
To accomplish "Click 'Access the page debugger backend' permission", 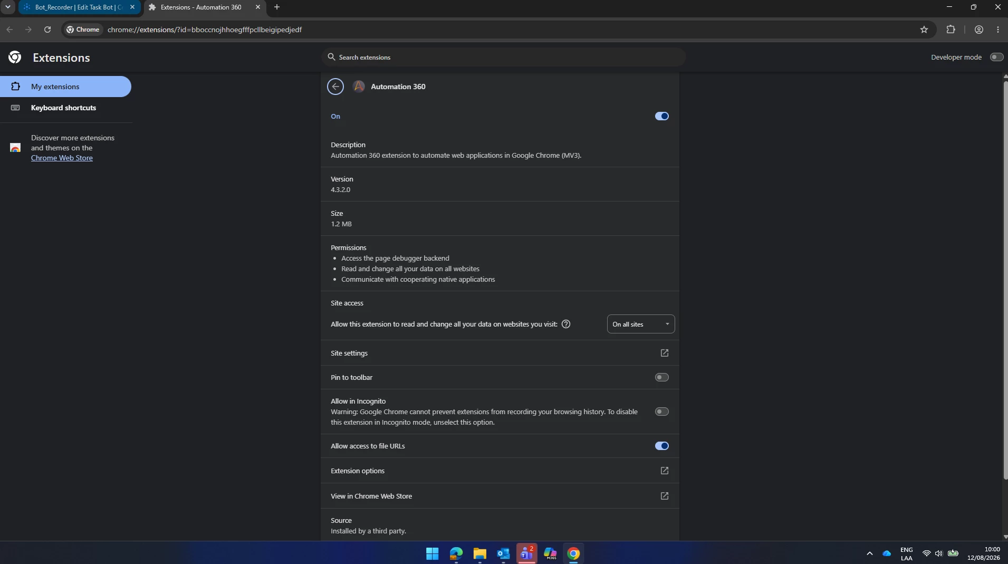I will pos(395,258).
